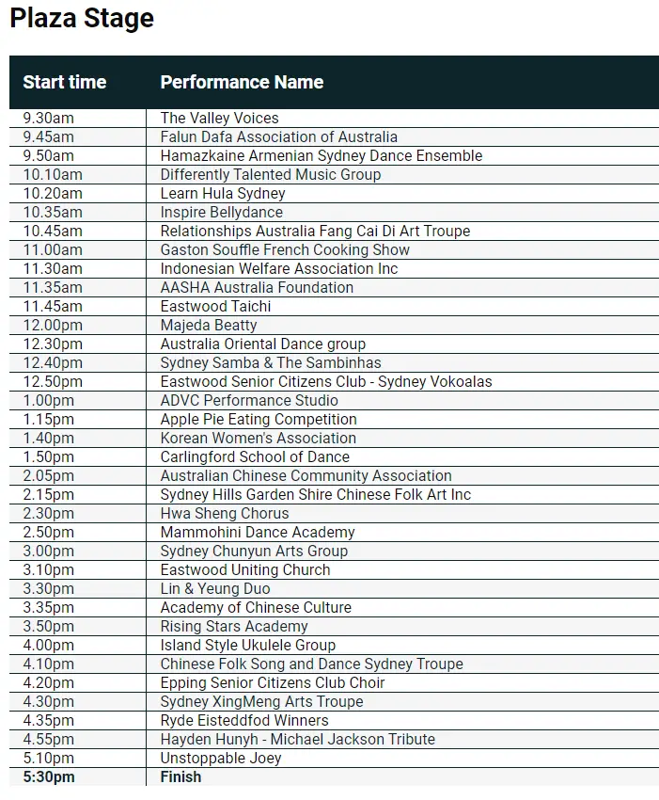Click 'Rising Stars Academy' entry

[234, 627]
